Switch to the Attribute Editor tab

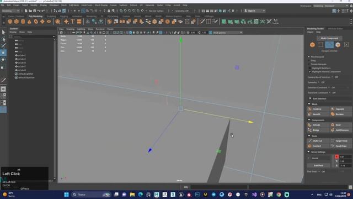[335, 29]
